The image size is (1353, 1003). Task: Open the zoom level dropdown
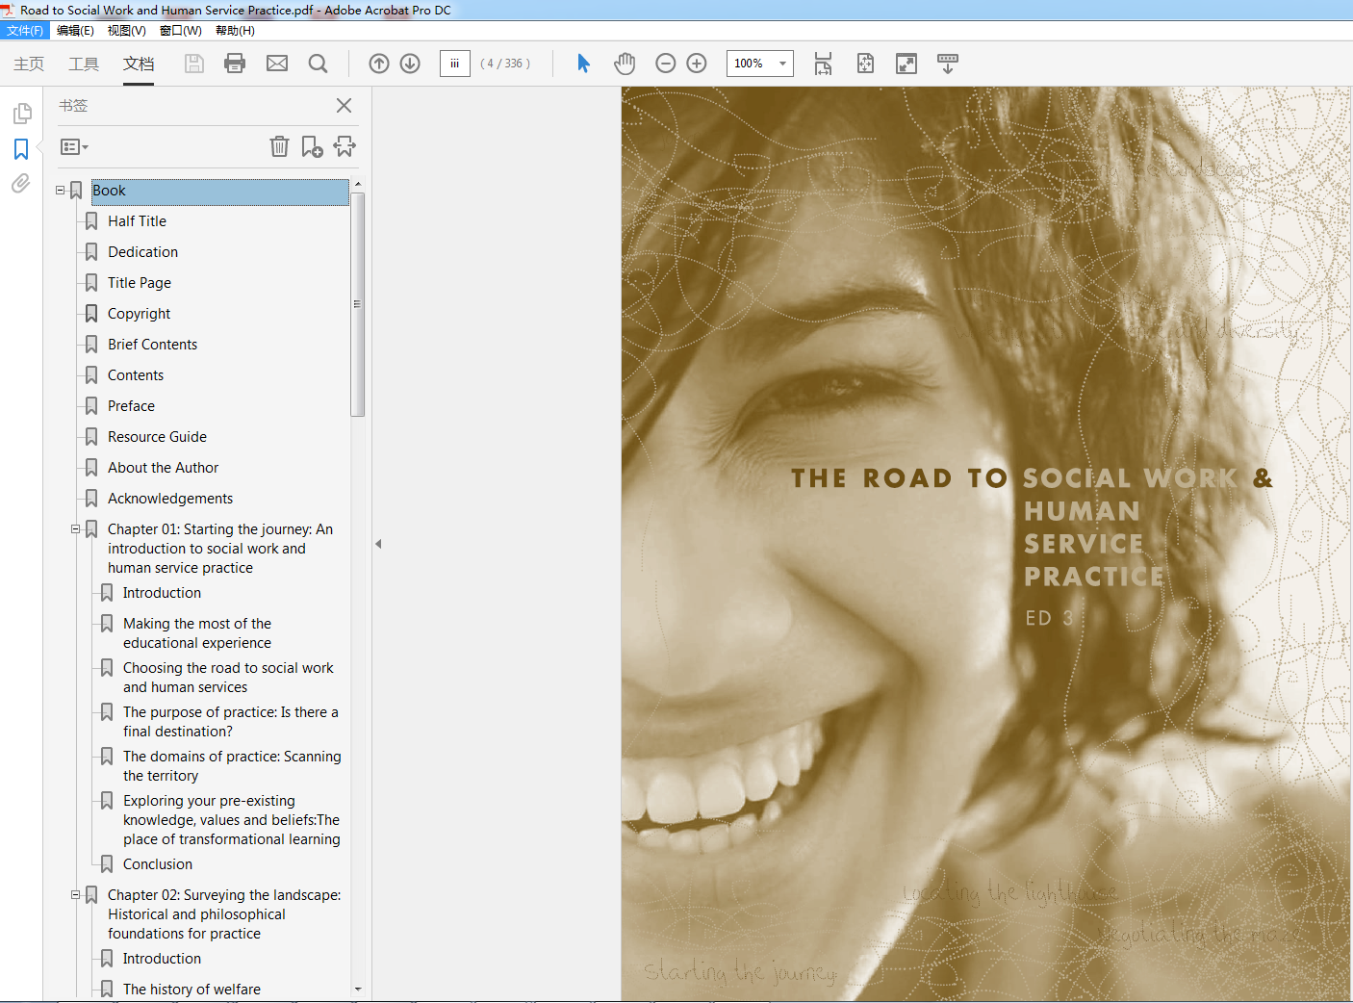tap(782, 64)
